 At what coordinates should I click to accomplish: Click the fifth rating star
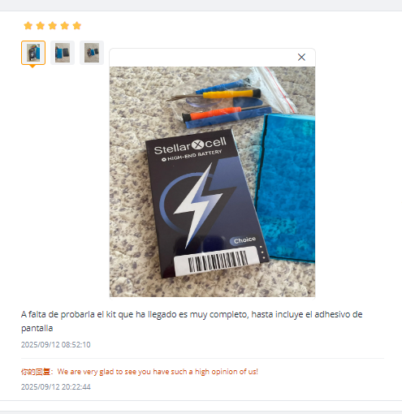tap(77, 26)
